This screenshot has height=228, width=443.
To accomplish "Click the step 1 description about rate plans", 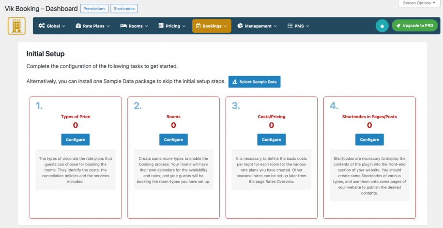I will pos(76,170).
